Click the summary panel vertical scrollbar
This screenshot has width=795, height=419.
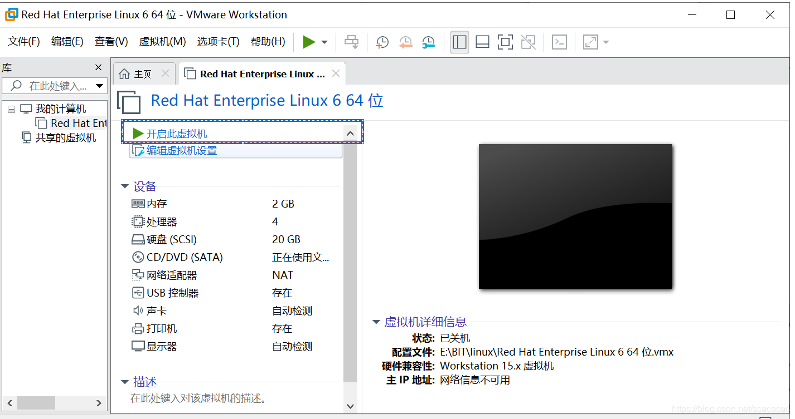pyautogui.click(x=350, y=262)
